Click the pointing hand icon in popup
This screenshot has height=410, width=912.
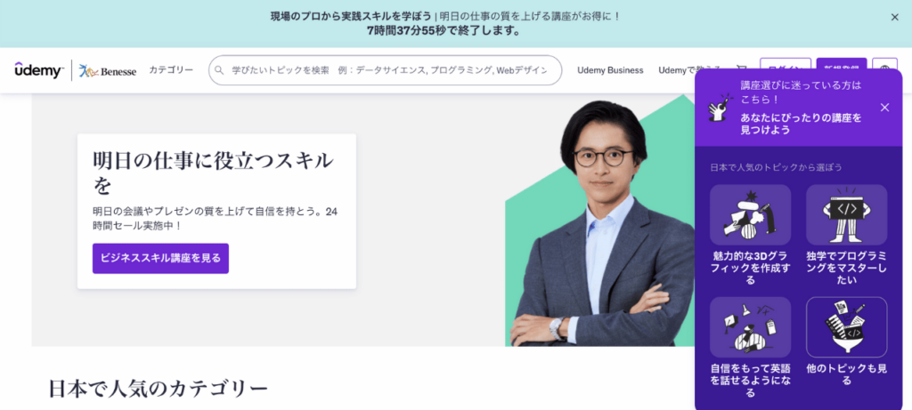pyautogui.click(x=720, y=108)
